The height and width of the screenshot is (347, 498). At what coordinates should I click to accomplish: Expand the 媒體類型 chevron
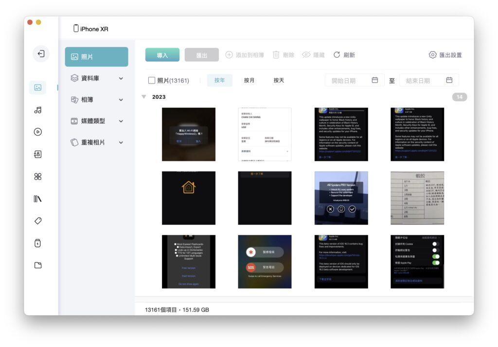click(x=121, y=121)
